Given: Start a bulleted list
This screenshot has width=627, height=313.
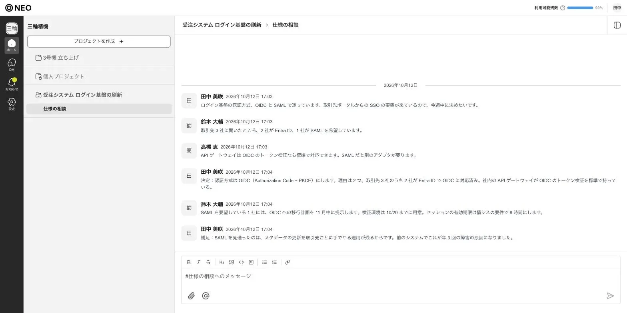Looking at the screenshot, I should coord(264,262).
